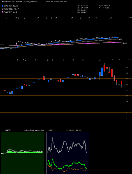Screen dimensions: 132x174
Task: Click the ADX parameters '(14 day) 8, +22, -26'
Action: pos(74,130)
